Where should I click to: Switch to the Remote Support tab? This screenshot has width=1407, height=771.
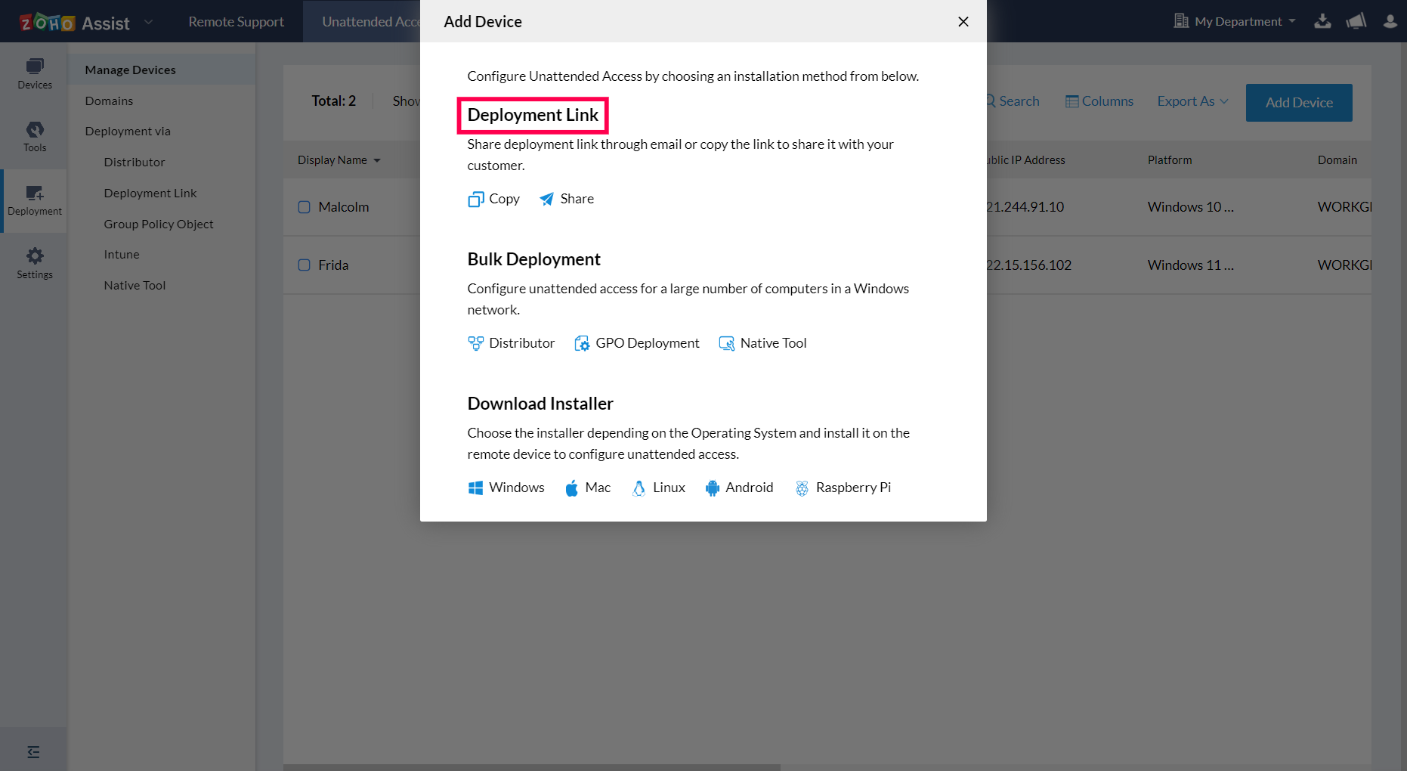pyautogui.click(x=235, y=21)
